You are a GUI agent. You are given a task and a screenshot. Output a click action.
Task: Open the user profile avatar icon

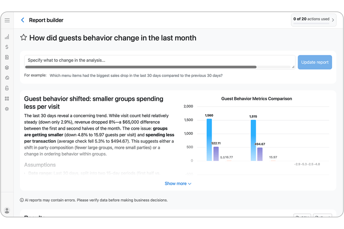tap(7, 211)
